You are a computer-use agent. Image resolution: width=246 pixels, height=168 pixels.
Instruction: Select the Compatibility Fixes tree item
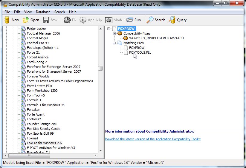point(137,33)
